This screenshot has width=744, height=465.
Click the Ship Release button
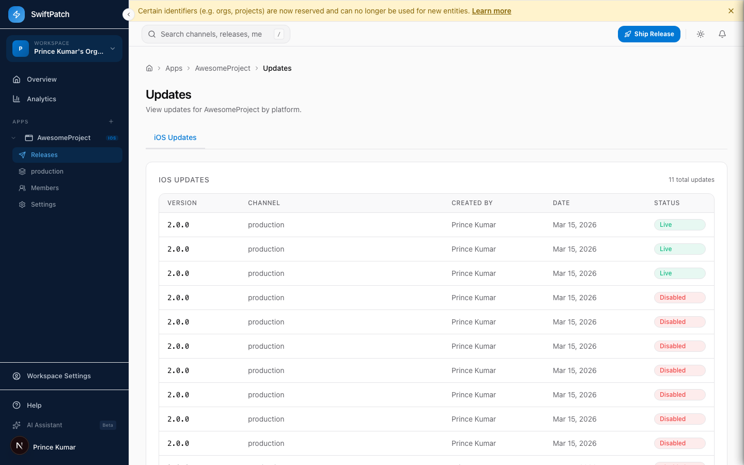(x=649, y=34)
